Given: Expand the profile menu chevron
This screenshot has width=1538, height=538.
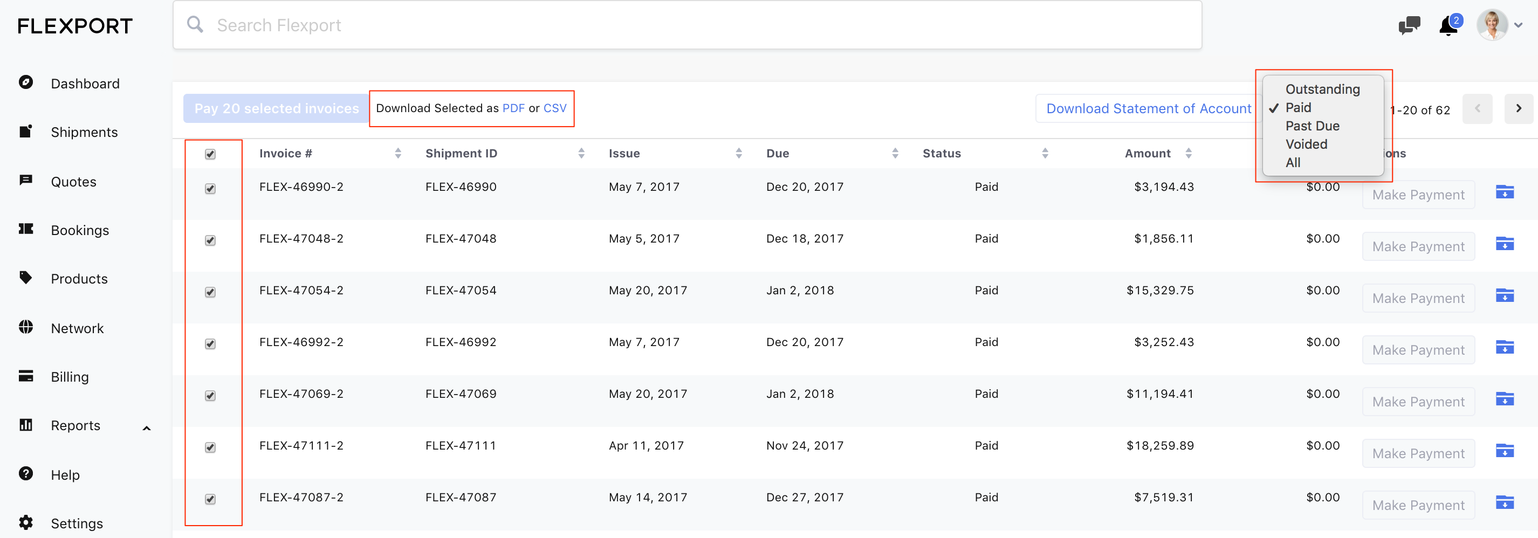Looking at the screenshot, I should coord(1518,25).
